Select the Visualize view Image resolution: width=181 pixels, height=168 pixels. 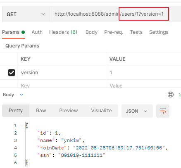point(101,111)
